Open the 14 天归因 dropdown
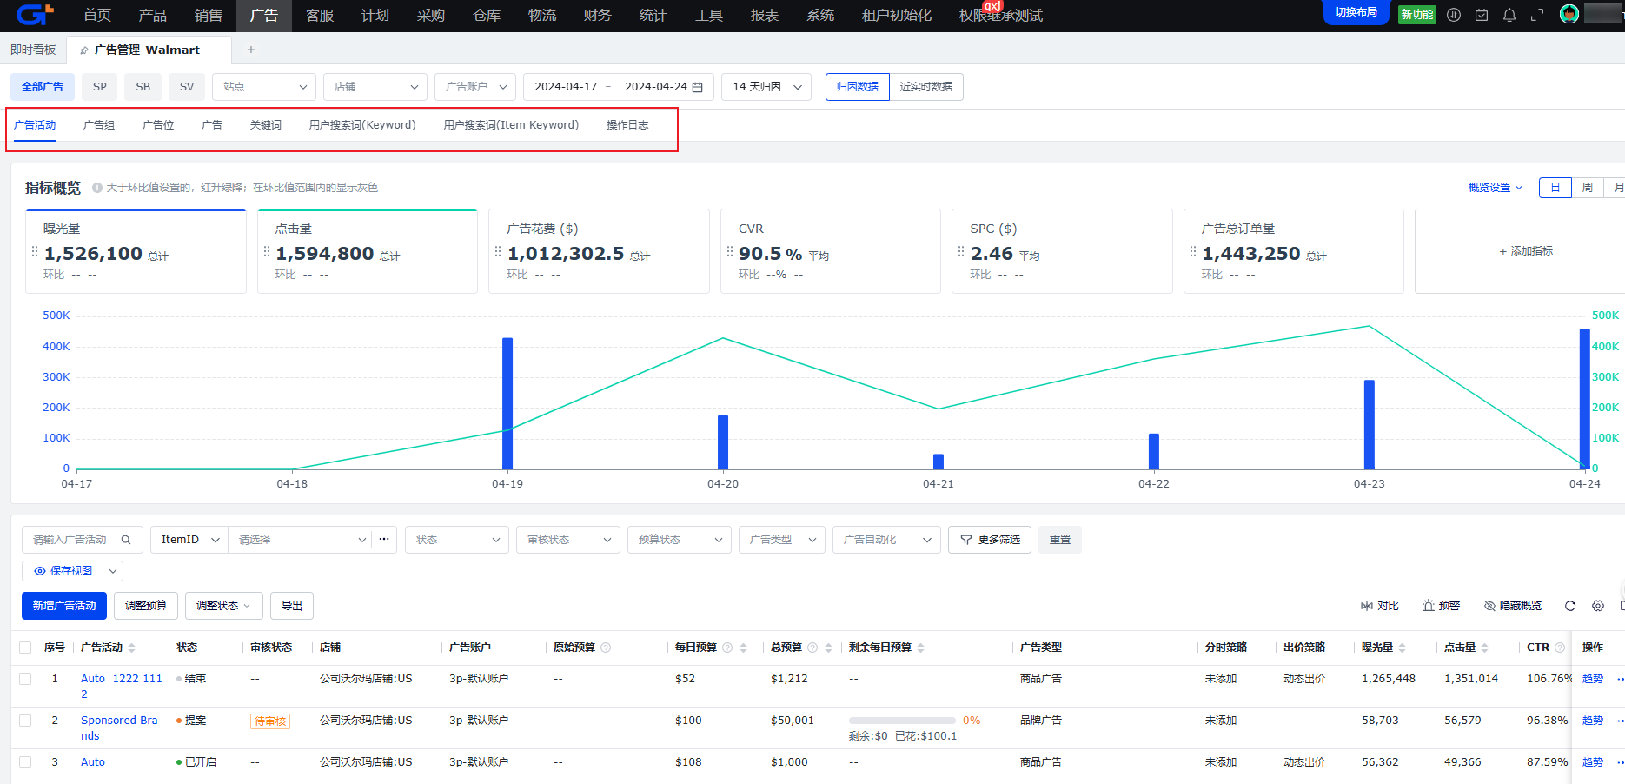The width and height of the screenshot is (1625, 784). point(766,87)
